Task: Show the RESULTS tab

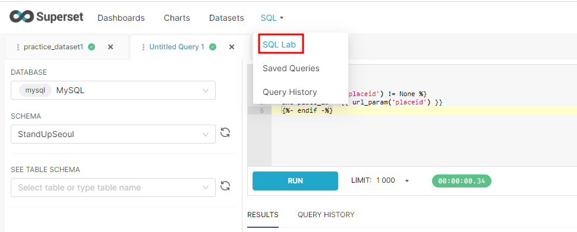Action: (x=263, y=215)
